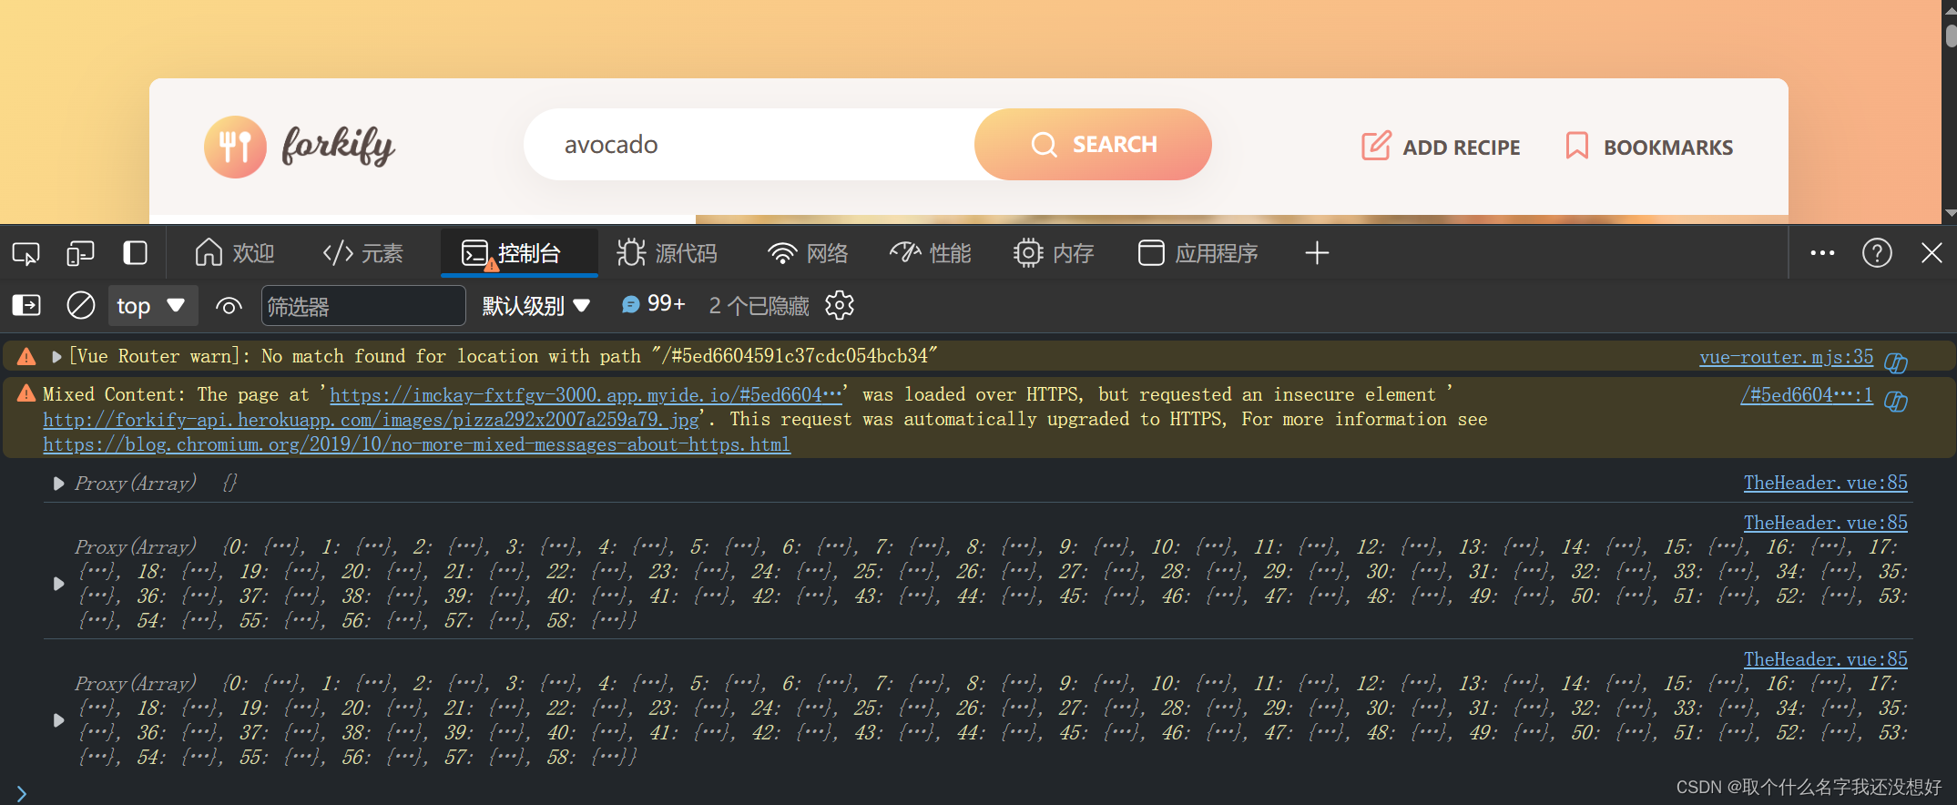Activate the inspect element picker icon
The image size is (1957, 805).
point(25,253)
